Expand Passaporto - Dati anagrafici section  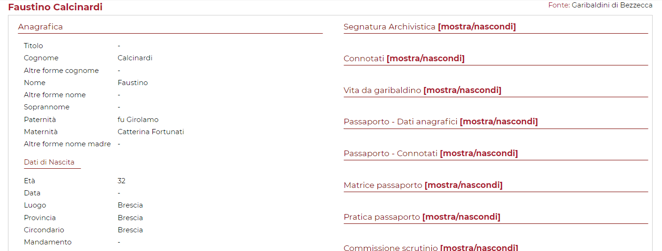pyautogui.click(x=498, y=122)
